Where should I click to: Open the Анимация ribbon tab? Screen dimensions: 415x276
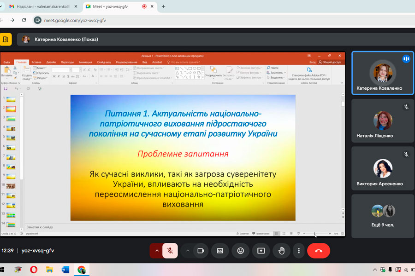[x=85, y=63]
